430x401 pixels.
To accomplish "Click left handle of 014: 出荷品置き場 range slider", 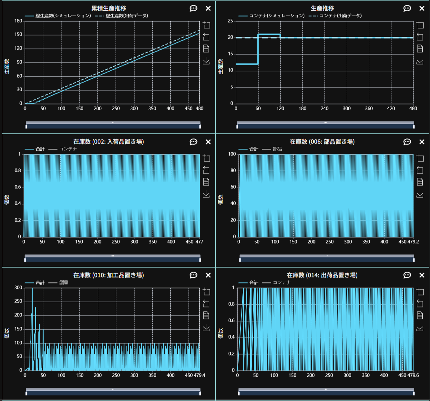I will coord(239,393).
